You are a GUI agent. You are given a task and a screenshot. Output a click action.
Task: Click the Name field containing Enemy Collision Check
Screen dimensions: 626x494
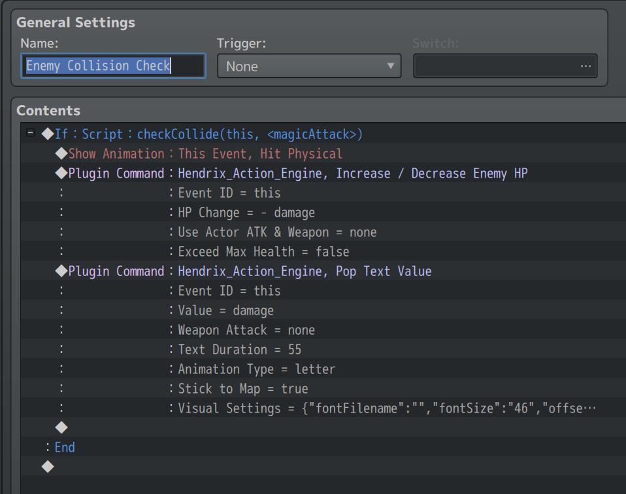pos(113,66)
